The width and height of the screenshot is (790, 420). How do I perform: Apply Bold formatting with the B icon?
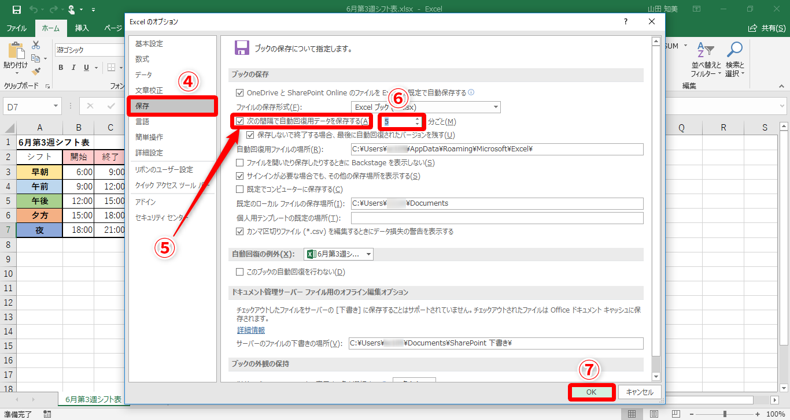click(61, 68)
